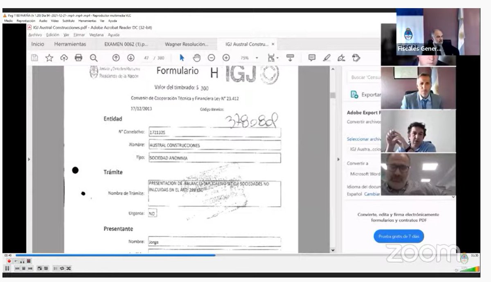Toggle random shuffle in VLC
The width and height of the screenshot is (491, 282).
pos(68,268)
